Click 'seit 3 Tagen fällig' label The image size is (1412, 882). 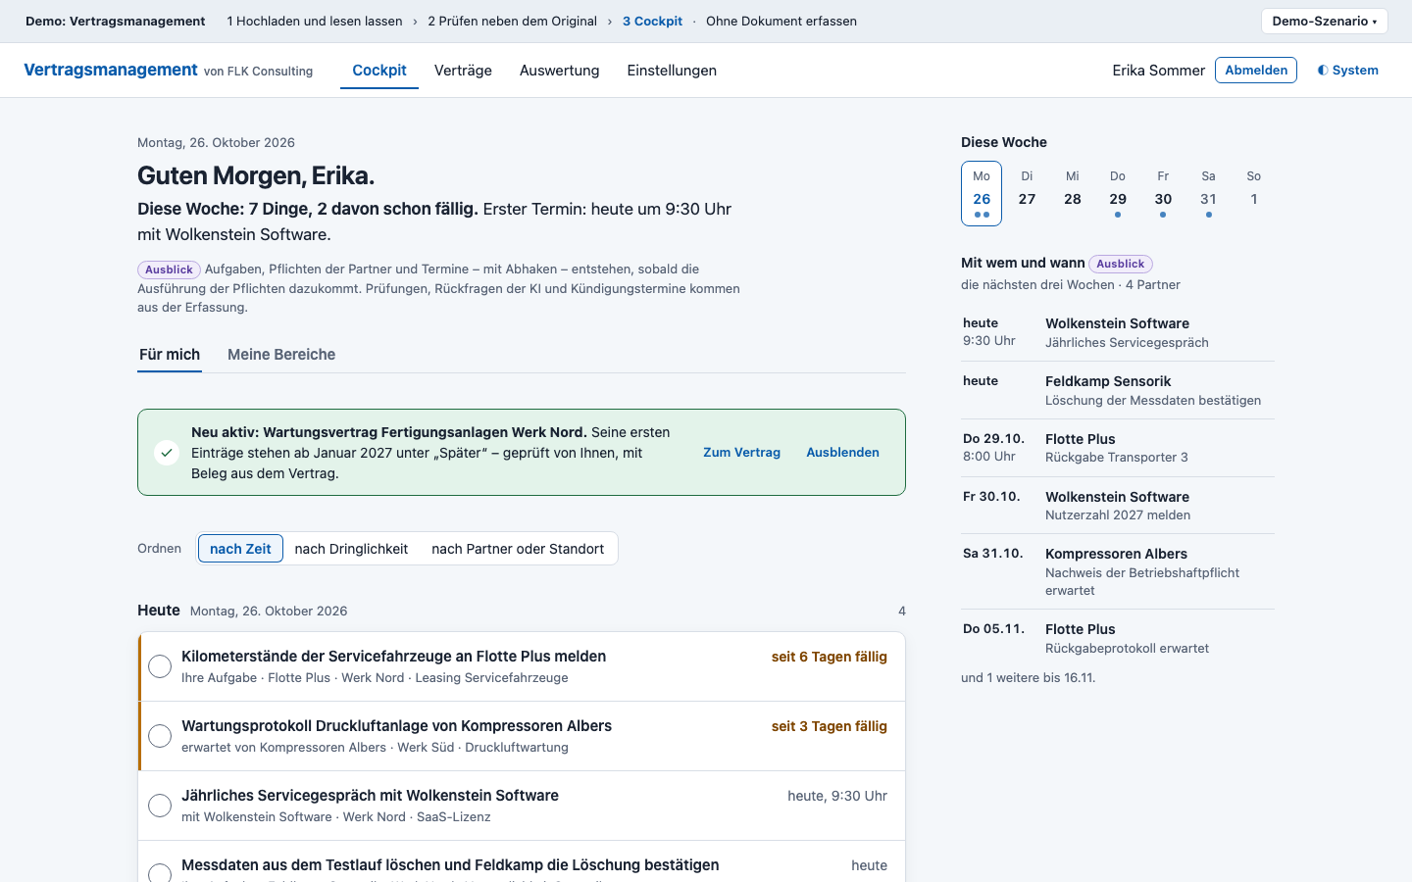point(829,726)
